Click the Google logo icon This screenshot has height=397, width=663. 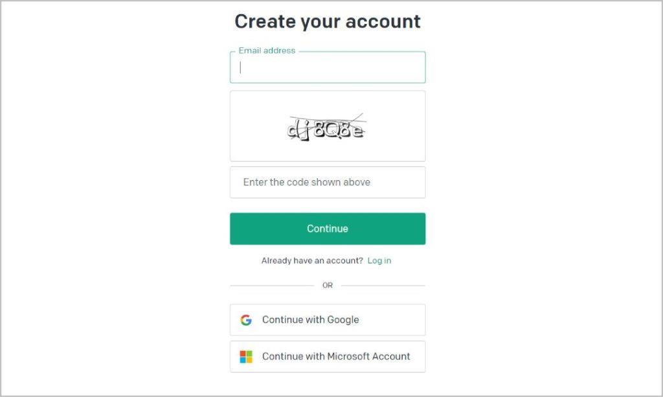(x=246, y=320)
